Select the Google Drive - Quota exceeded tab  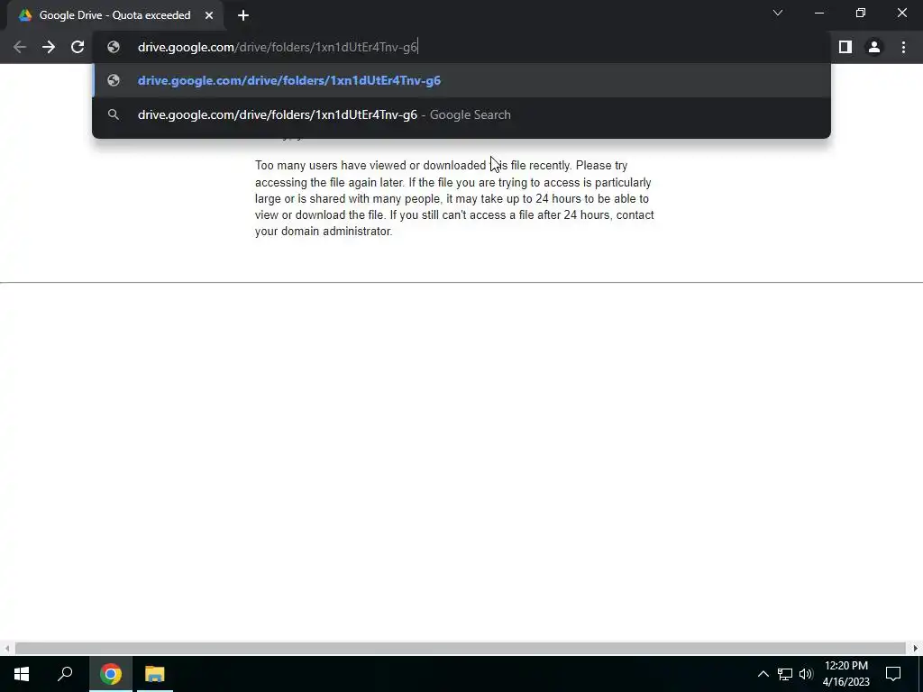click(115, 15)
